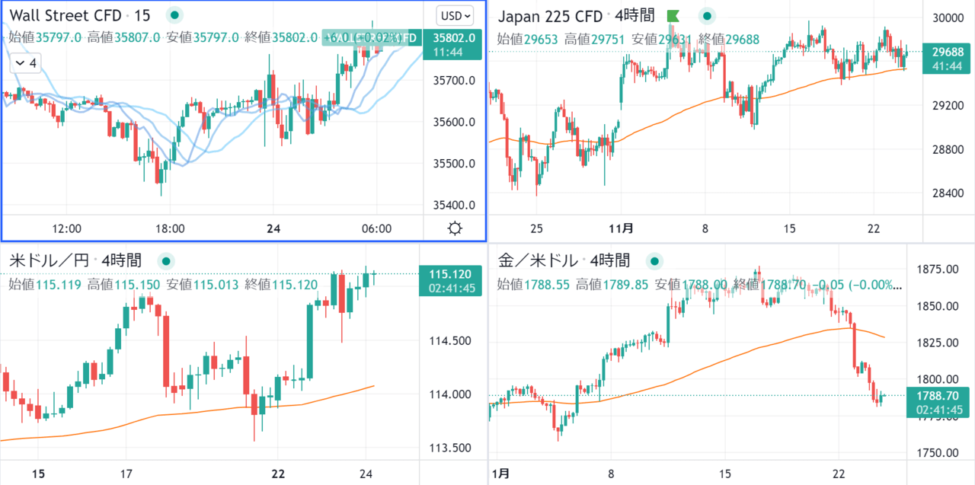Viewport: 975px width, 485px height.
Task: Click market status dot on Japan 225 chart
Action: coord(708,15)
